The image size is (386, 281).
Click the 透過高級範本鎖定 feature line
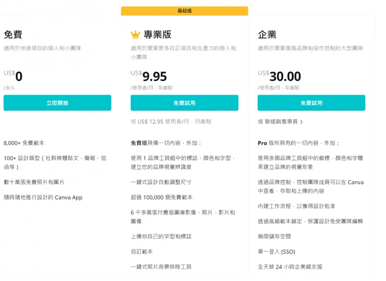310,221
